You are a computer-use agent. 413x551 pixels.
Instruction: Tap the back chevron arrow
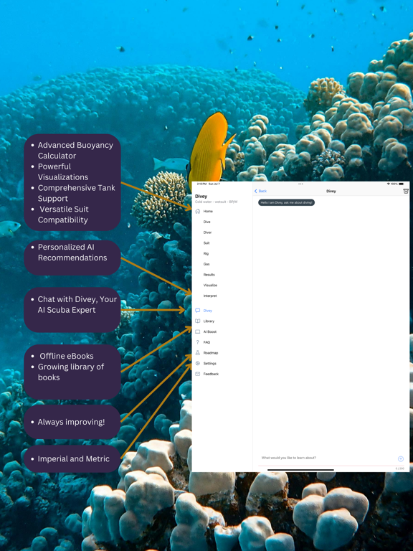[x=256, y=191]
